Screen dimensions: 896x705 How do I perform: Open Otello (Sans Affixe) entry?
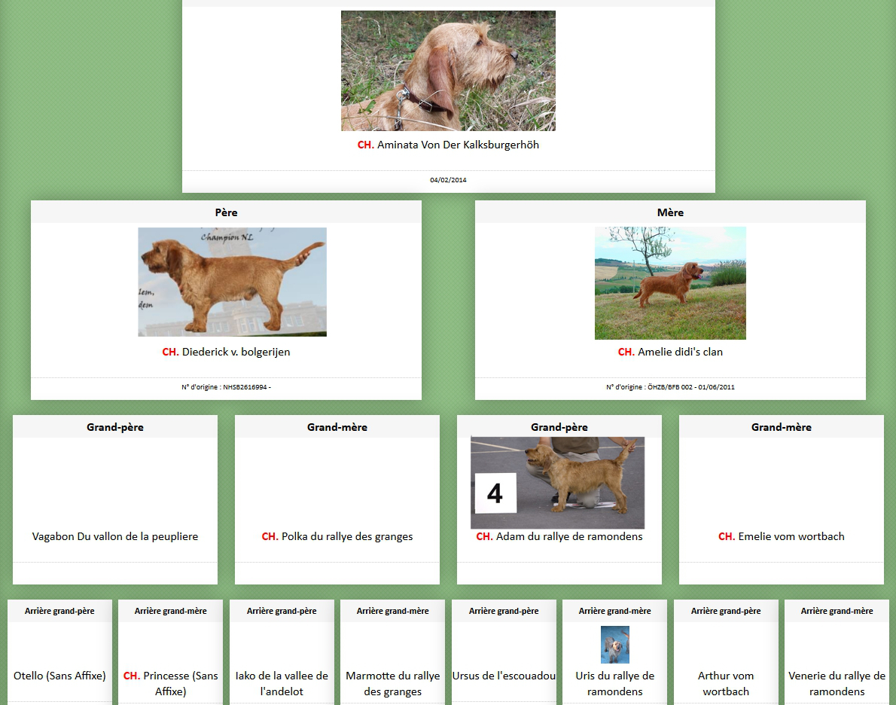59,676
